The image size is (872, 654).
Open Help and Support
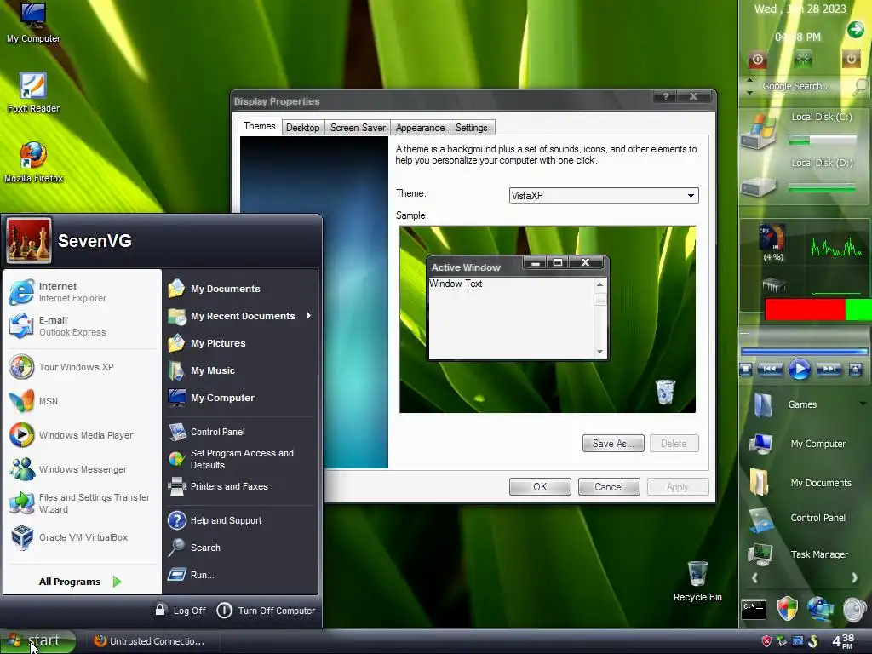pyautogui.click(x=241, y=520)
